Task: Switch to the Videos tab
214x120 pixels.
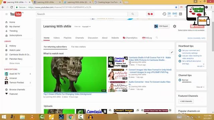Action: (x=57, y=38)
